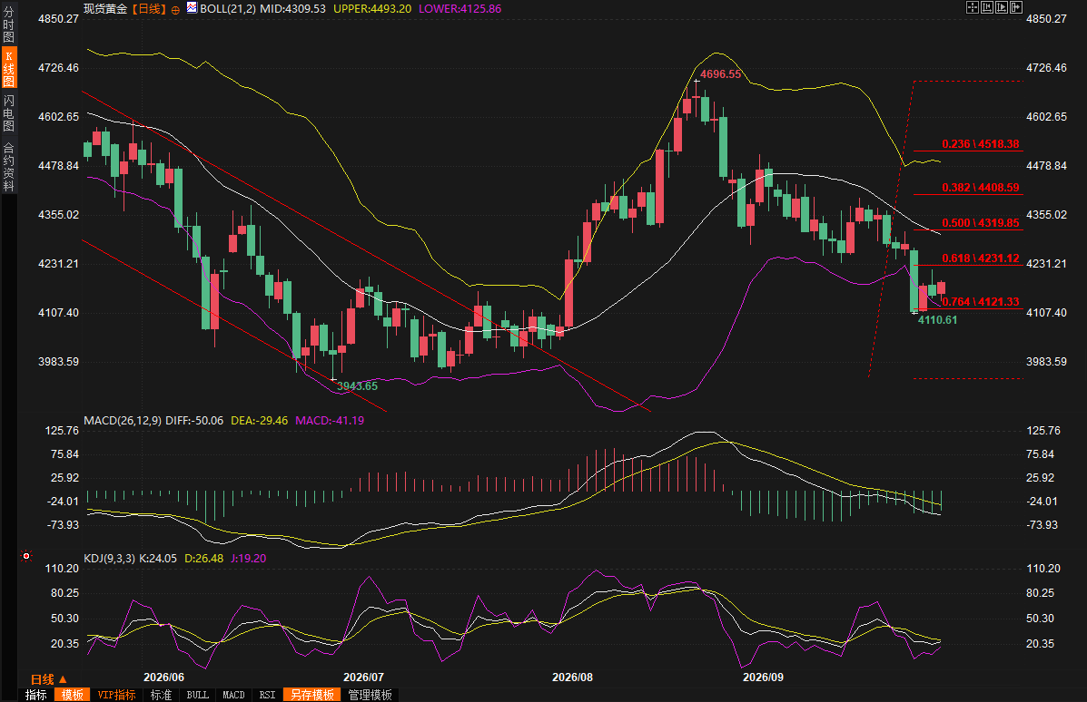
Task: Click the 0.236 Fibonacci level 4518.38 label
Action: pos(980,144)
